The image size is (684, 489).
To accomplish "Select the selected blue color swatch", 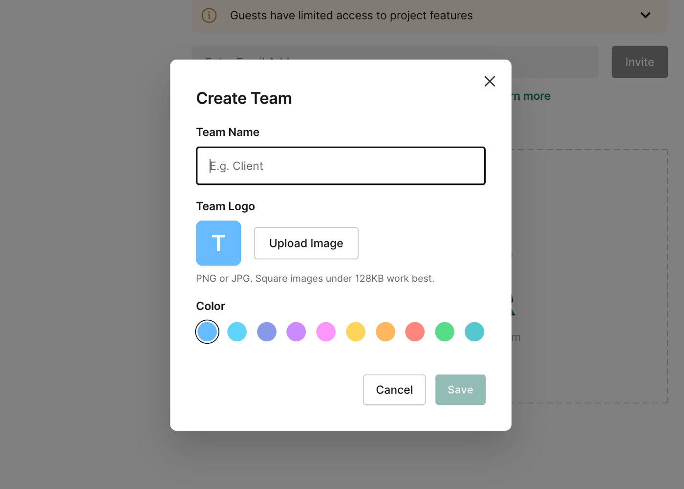I will 207,332.
